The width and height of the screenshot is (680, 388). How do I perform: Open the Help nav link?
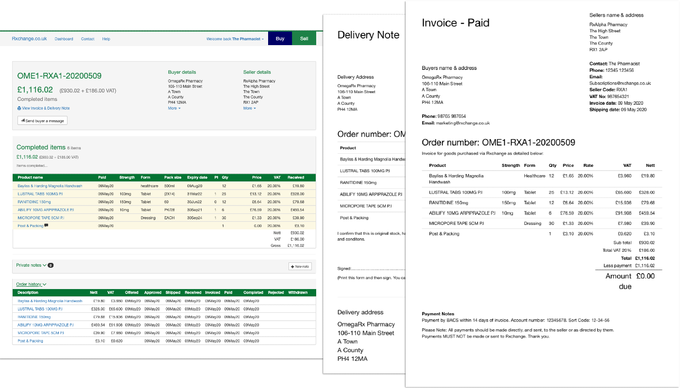click(106, 39)
